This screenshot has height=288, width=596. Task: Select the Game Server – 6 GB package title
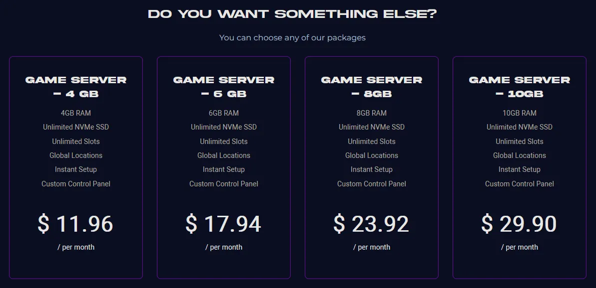click(224, 87)
